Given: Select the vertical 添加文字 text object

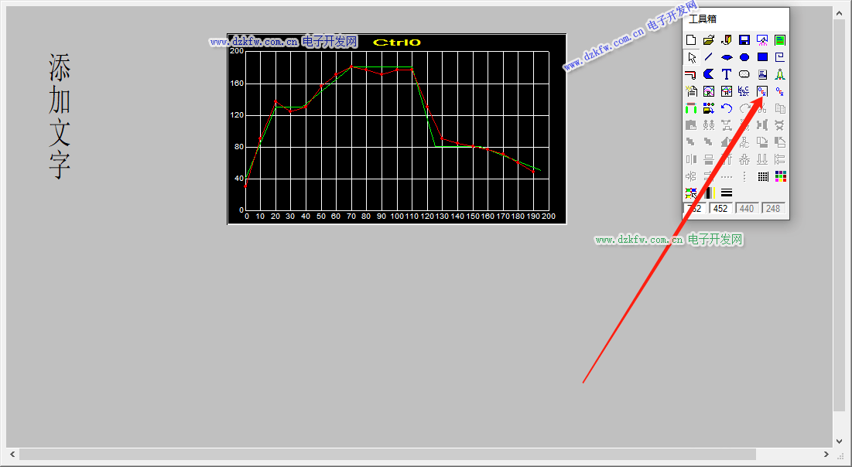Looking at the screenshot, I should point(60,116).
